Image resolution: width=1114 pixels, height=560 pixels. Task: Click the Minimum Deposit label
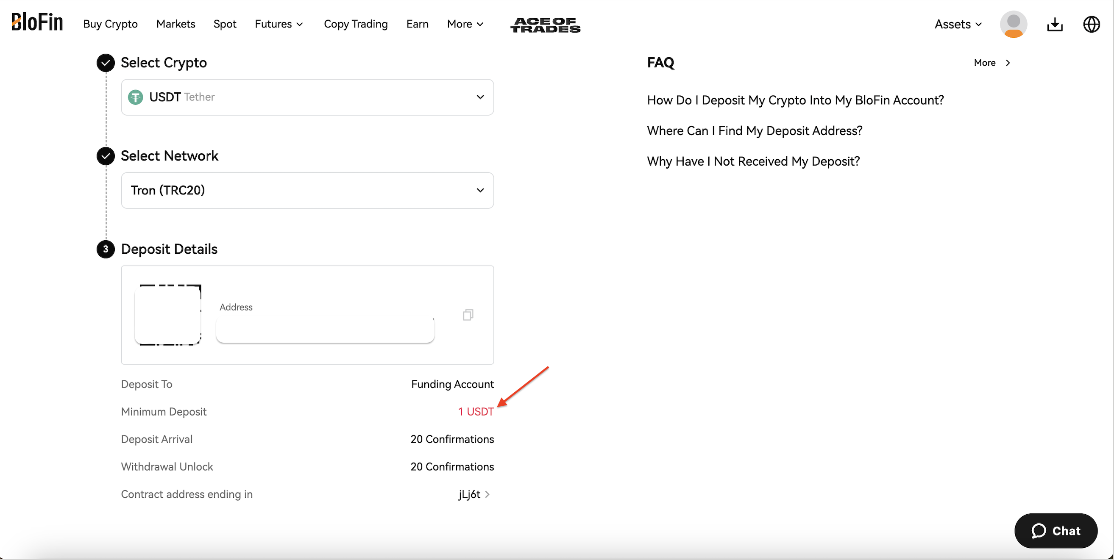(x=164, y=412)
